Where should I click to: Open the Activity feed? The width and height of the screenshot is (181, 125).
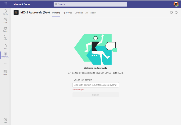[5, 12]
